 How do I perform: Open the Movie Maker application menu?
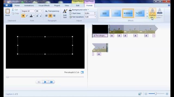tap(8, 5)
